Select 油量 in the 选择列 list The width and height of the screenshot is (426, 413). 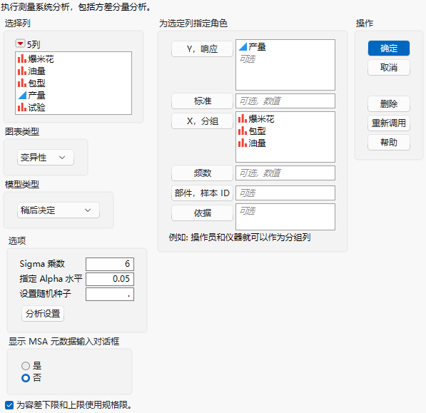point(36,71)
